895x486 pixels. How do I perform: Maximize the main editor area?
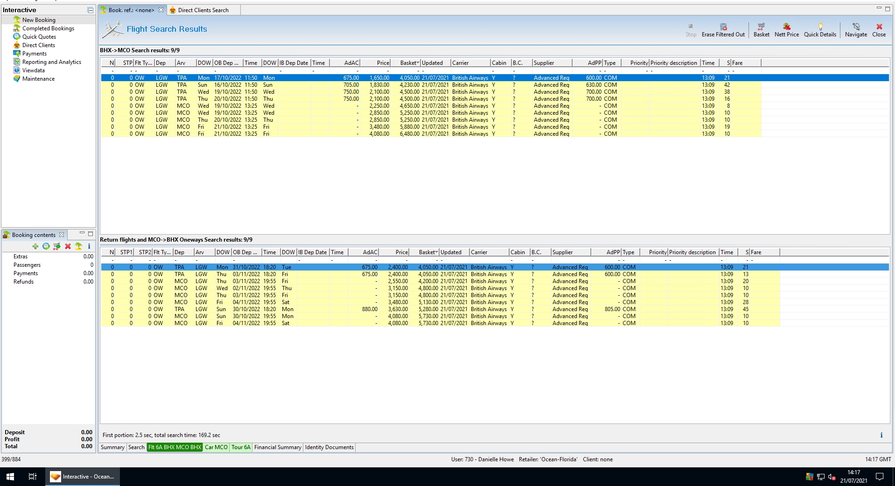point(888,8)
